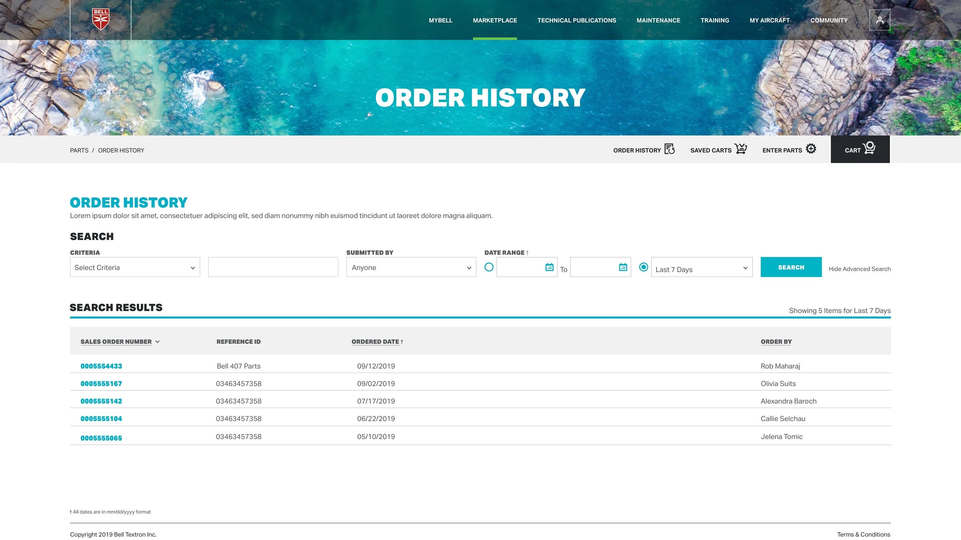Click ordered date 07/17/2019
This screenshot has width=961, height=540.
(376, 401)
